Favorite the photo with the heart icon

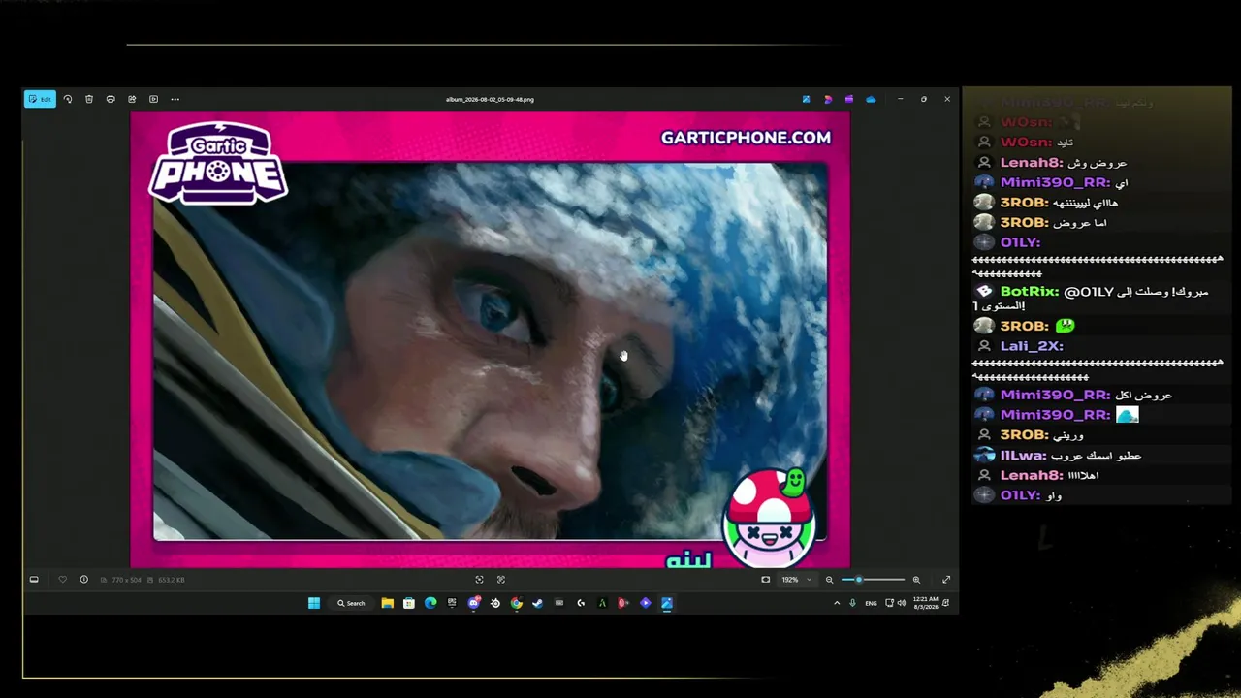click(x=63, y=580)
